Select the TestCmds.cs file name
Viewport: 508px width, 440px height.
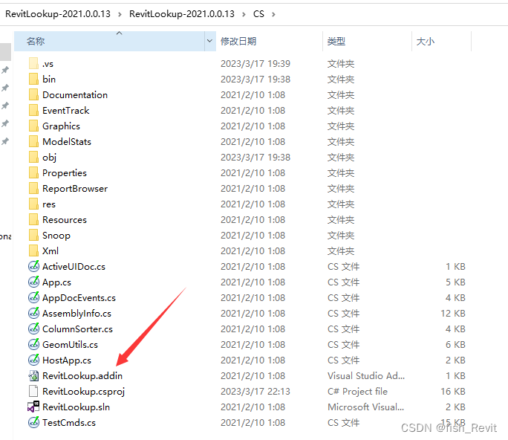click(69, 422)
